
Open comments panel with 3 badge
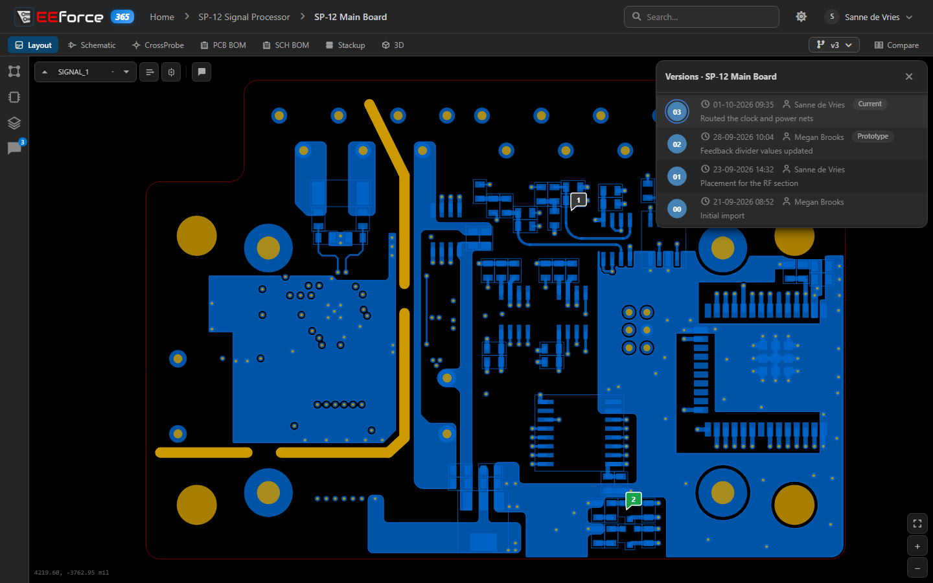pyautogui.click(x=14, y=148)
